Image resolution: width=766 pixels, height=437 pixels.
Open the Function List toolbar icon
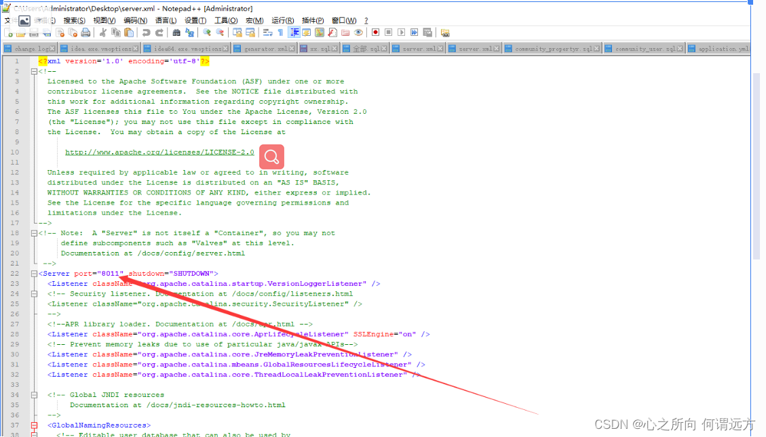coord(332,33)
